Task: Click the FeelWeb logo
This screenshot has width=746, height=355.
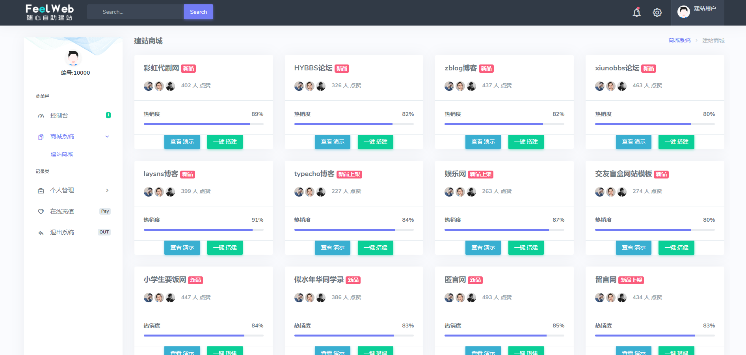Action: tap(50, 12)
